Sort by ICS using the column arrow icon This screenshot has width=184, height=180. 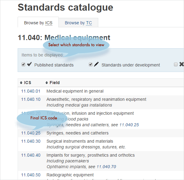(21, 83)
